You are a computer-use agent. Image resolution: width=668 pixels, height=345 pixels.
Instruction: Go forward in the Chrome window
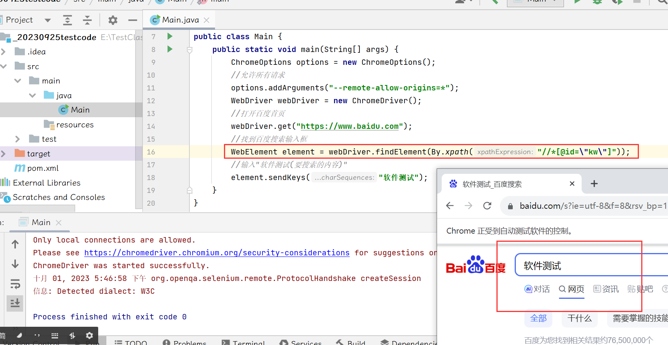468,206
